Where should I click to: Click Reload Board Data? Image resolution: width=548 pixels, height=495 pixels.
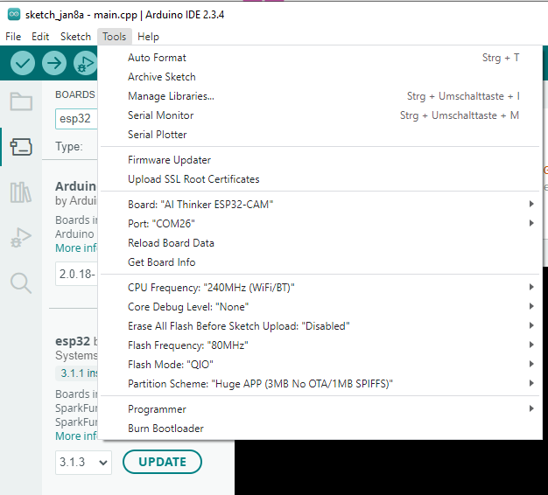(x=321, y=243)
